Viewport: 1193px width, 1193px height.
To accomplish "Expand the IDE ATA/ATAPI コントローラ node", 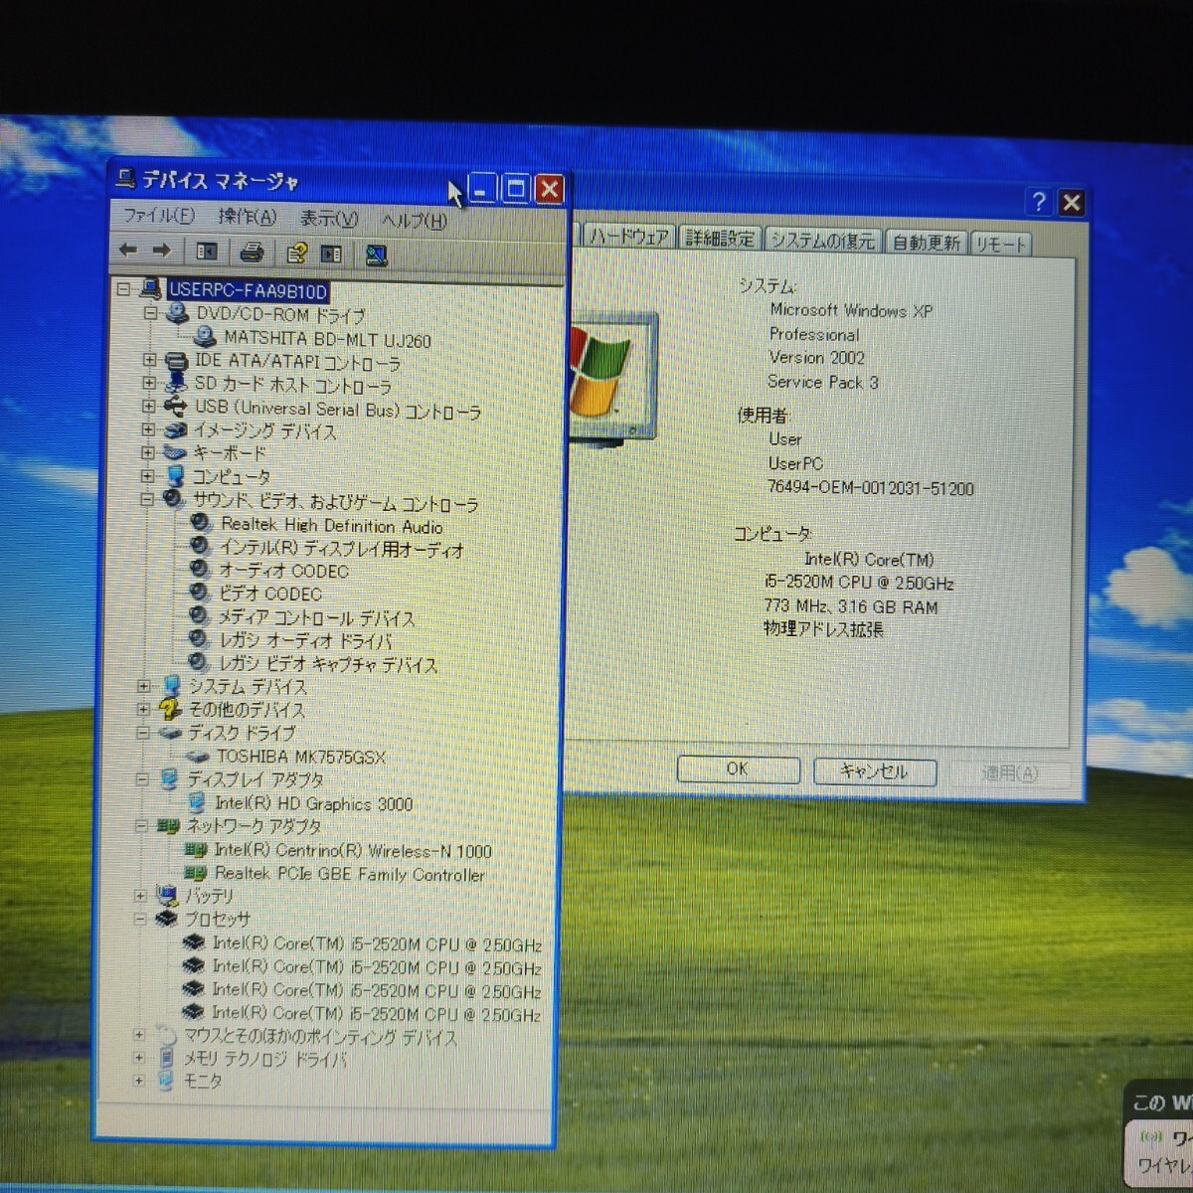I will point(149,360).
